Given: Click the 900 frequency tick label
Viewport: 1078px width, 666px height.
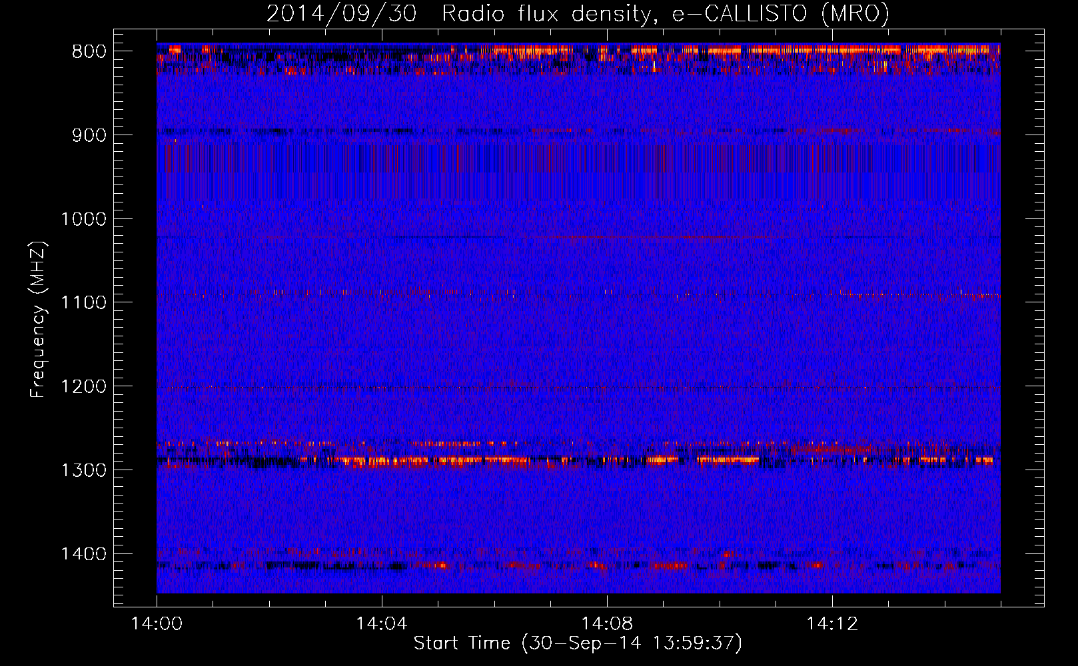Looking at the screenshot, I should click(x=89, y=135).
